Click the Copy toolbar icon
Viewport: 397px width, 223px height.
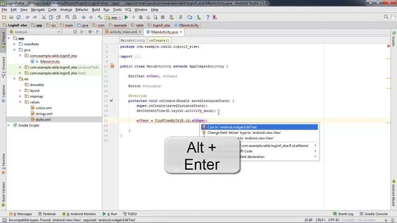coord(51,17)
